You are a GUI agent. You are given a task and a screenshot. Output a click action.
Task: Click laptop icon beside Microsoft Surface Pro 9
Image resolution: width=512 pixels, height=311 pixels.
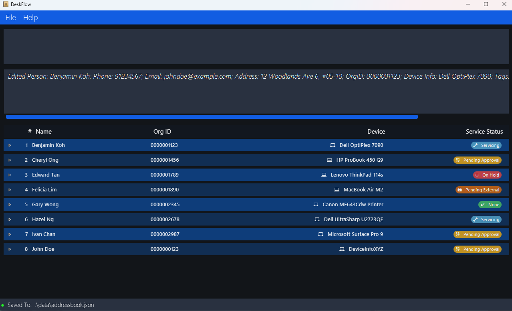point(321,234)
